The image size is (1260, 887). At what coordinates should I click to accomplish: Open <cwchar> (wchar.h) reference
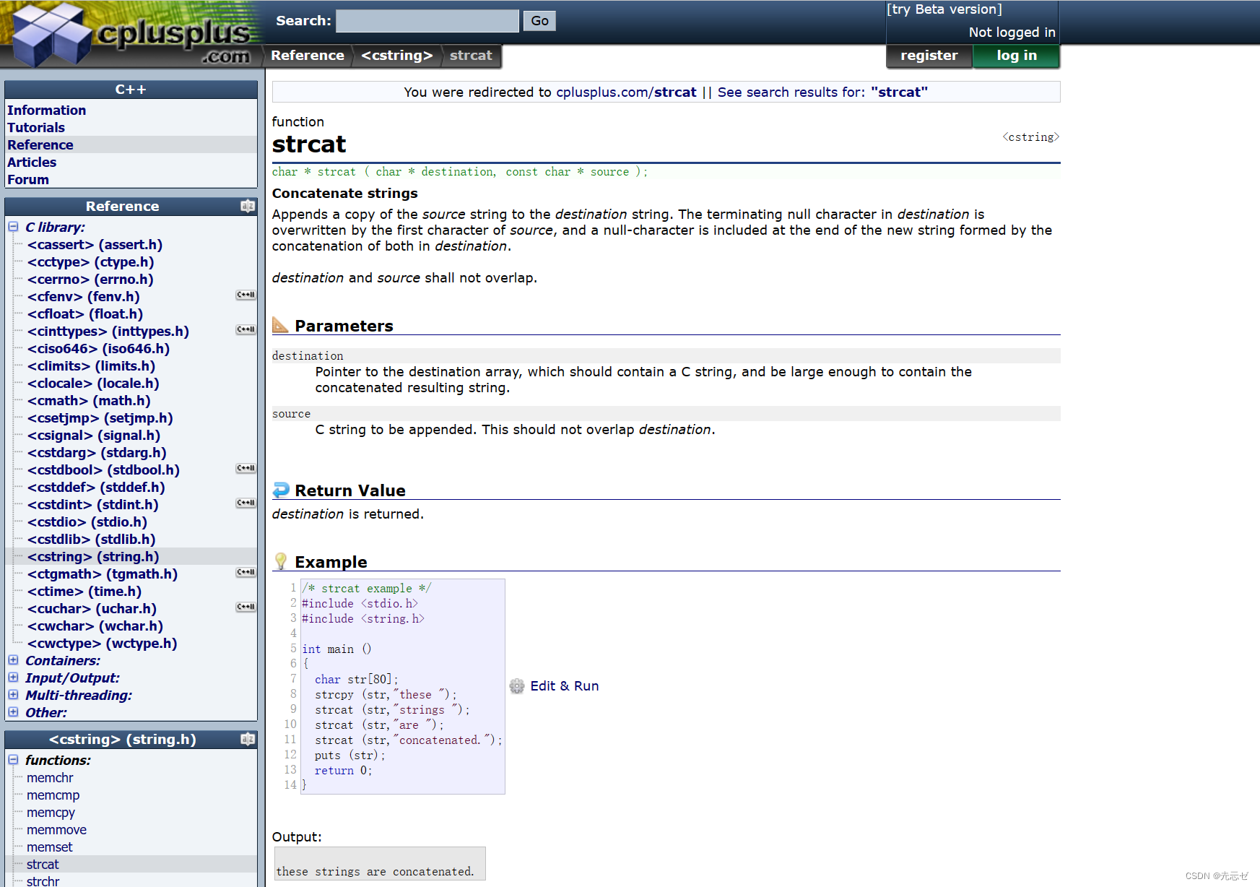click(x=95, y=626)
